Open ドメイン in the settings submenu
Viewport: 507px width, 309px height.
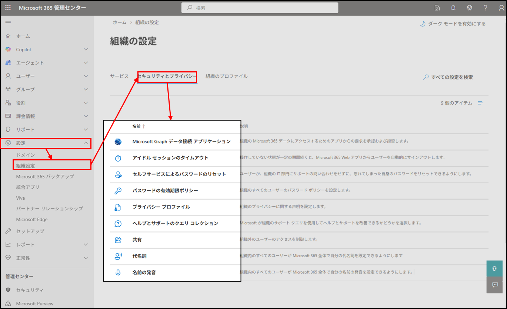[26, 155]
